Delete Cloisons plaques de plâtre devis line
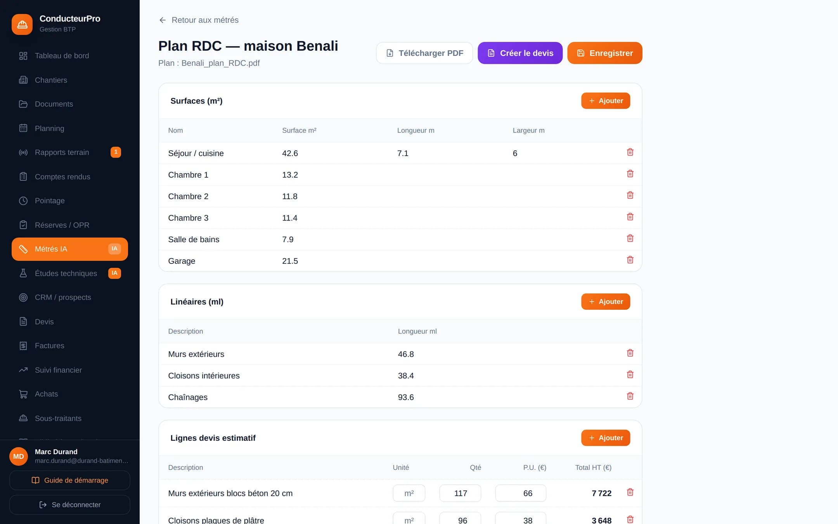This screenshot has width=838, height=524. pyautogui.click(x=630, y=519)
